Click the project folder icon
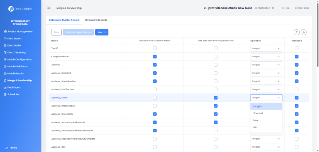This screenshot has width=319, height=152. [205, 8]
